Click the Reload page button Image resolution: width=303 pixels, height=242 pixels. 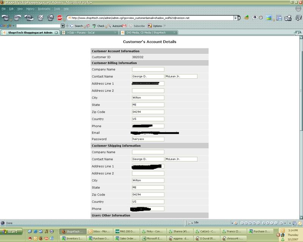(x=28, y=17)
